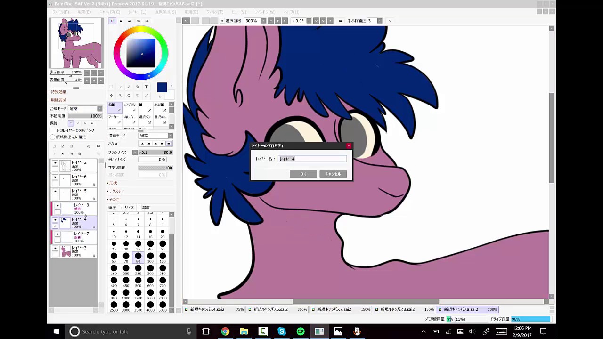Zoom out using navigator minus button
603x339 pixels.
point(87,73)
